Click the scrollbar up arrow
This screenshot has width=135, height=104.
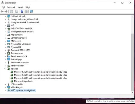point(132,16)
